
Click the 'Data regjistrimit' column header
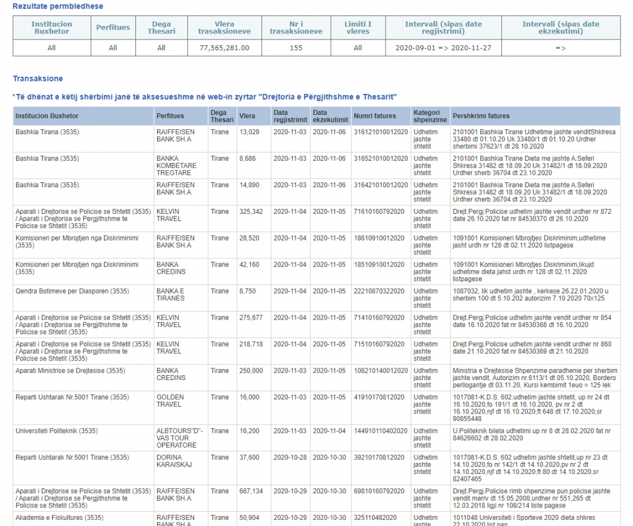pyautogui.click(x=289, y=116)
